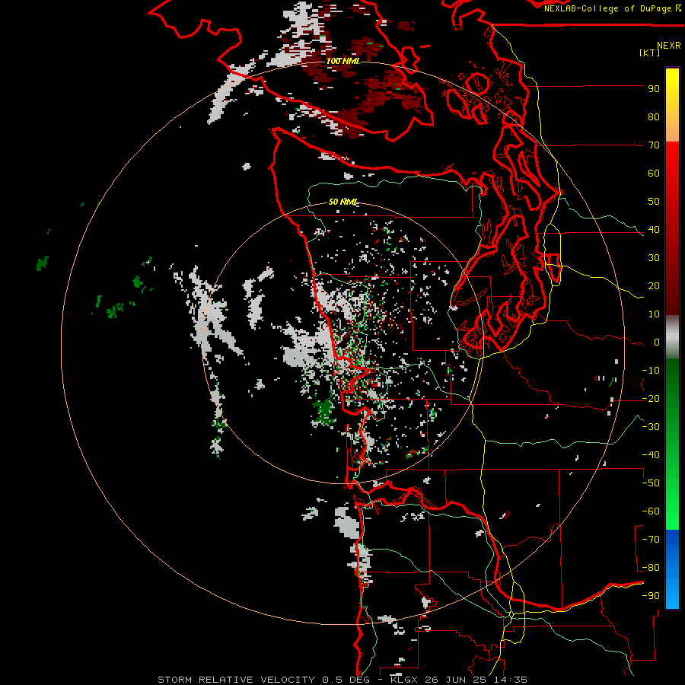Click the positive "70" scale label
Image resolution: width=685 pixels, height=685 pixels.
654,145
